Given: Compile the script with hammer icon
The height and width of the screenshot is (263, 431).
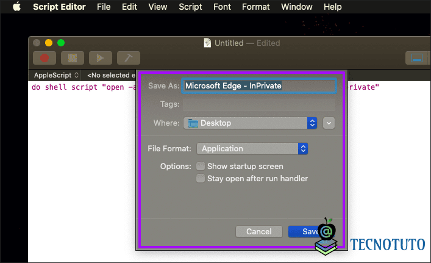Looking at the screenshot, I should 129,58.
